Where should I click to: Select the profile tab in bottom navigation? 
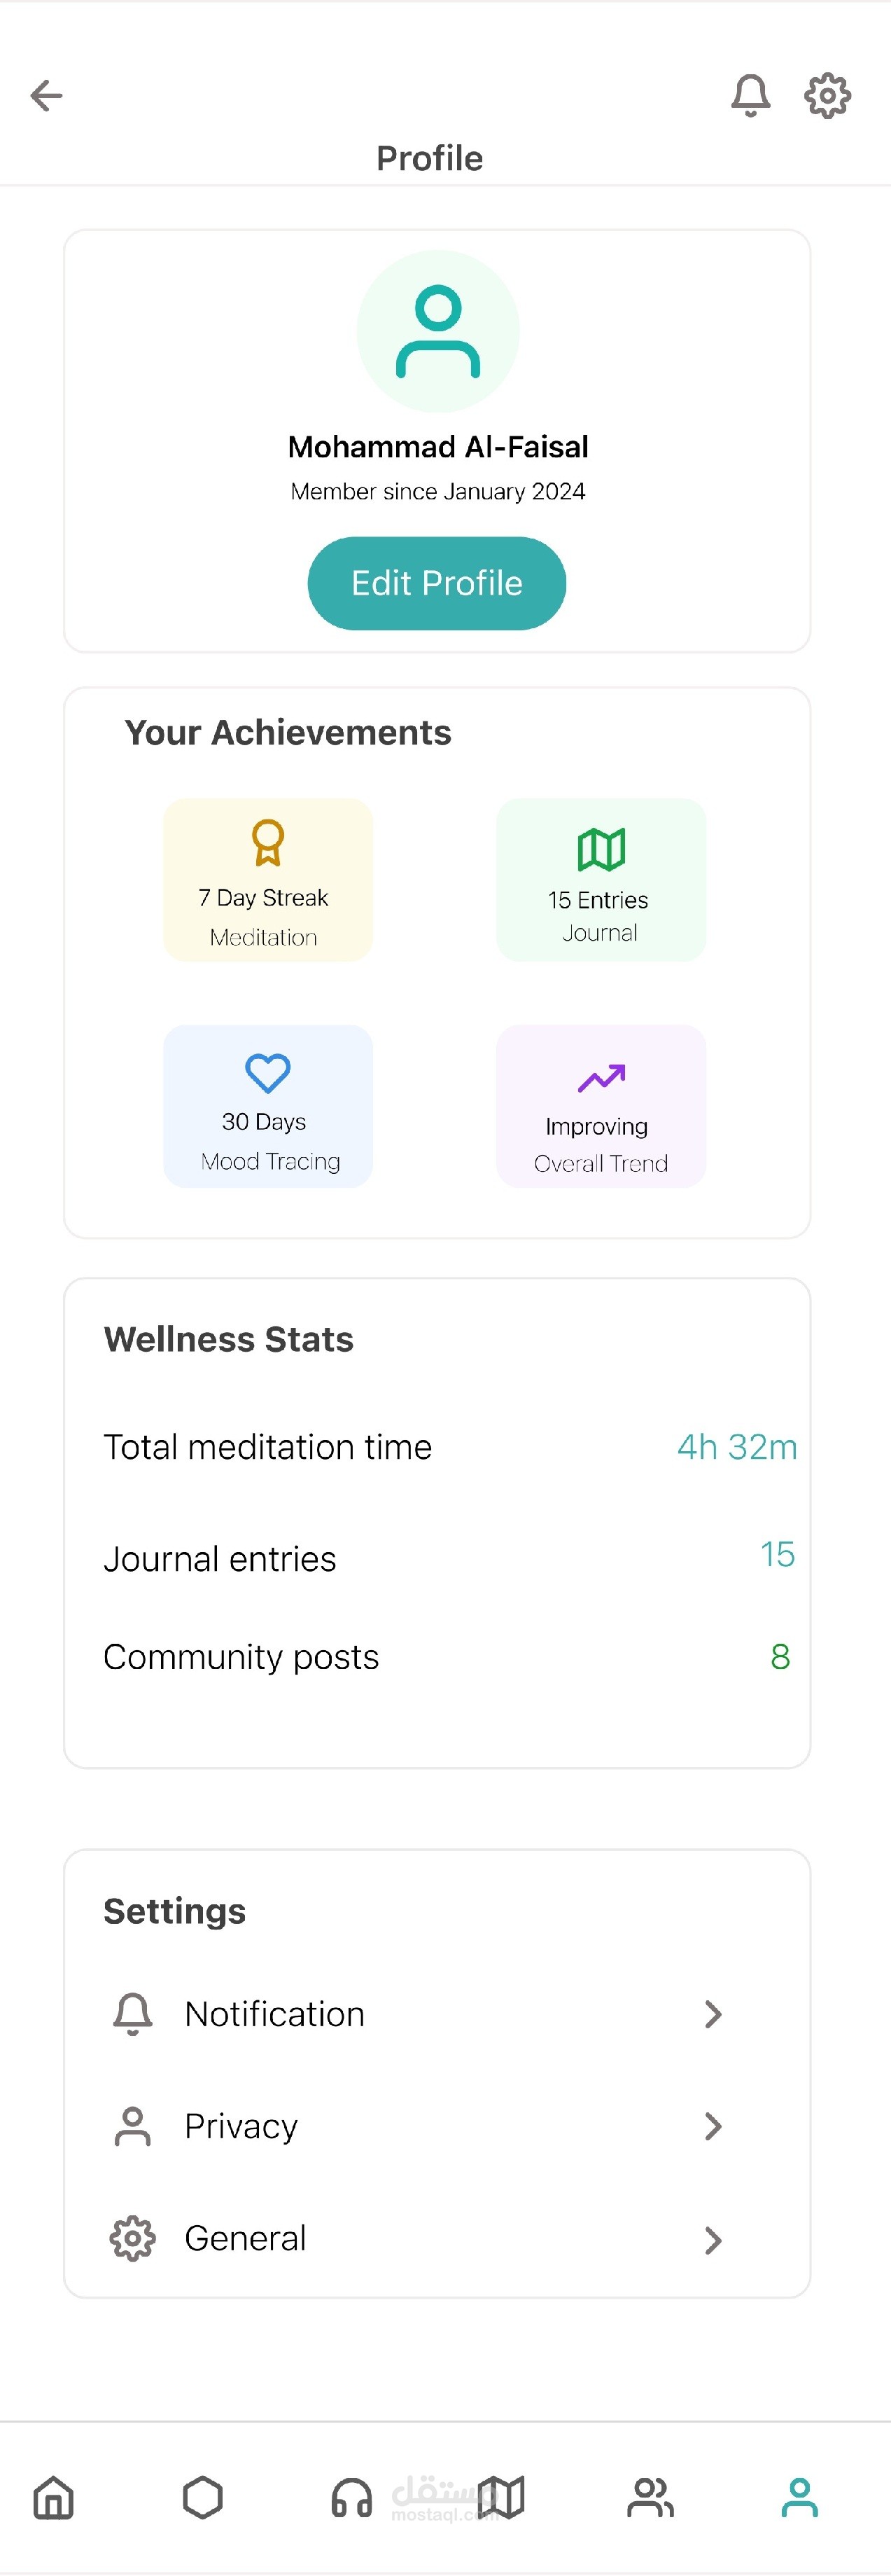(799, 2497)
